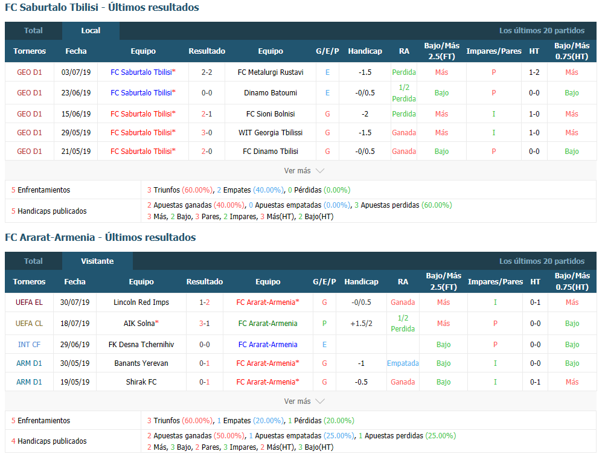Screen dimensions: 605x454
Task: Open WIT Georgia Tbilissi team link
Action: 270,132
